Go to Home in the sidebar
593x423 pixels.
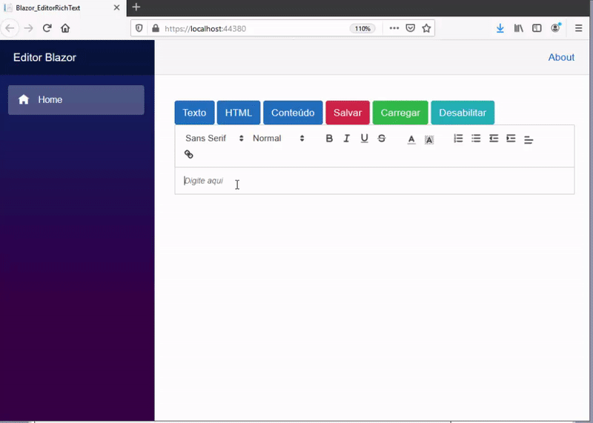pos(76,100)
